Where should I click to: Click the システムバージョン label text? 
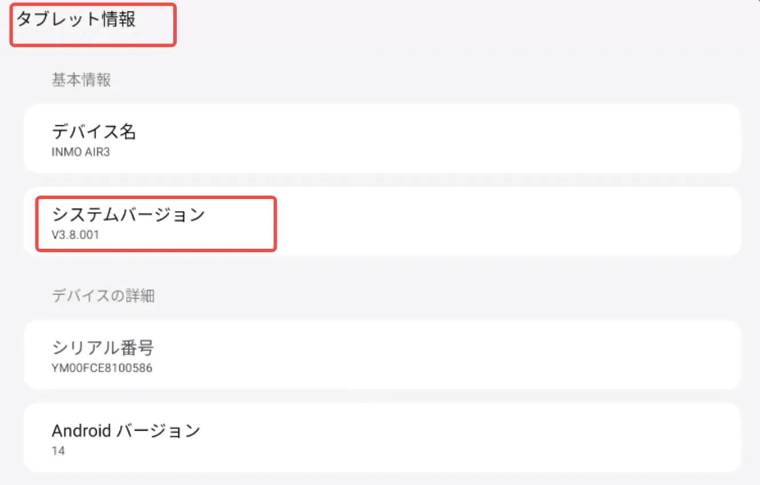[x=128, y=215]
